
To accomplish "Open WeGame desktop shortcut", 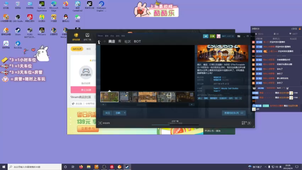I will (42, 32).
